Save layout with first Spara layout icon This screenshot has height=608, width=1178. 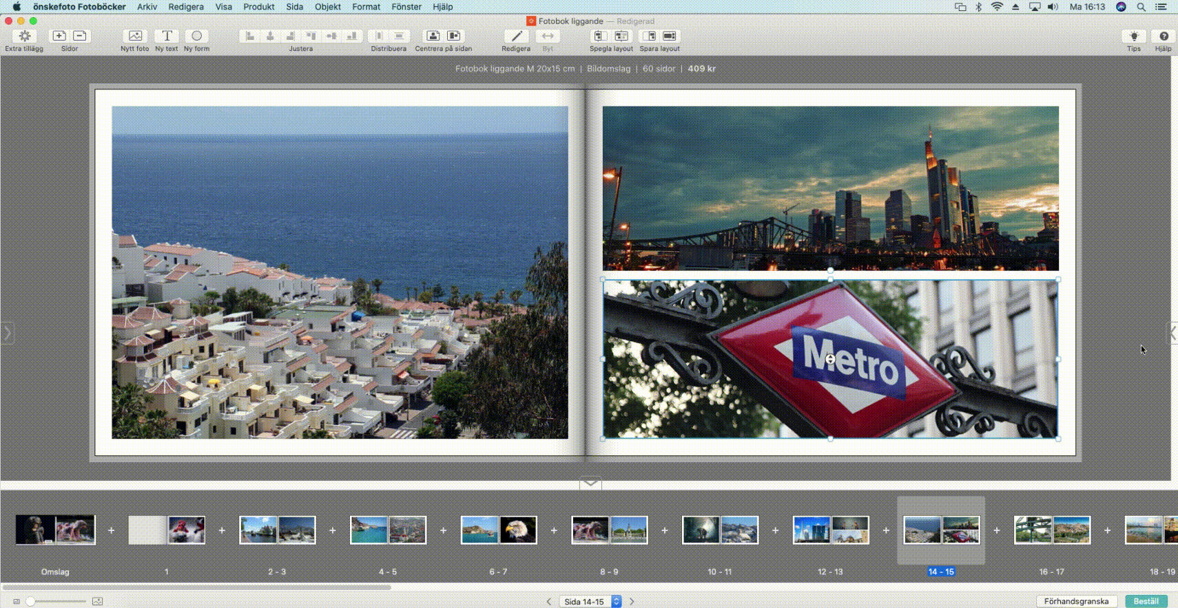tap(649, 36)
